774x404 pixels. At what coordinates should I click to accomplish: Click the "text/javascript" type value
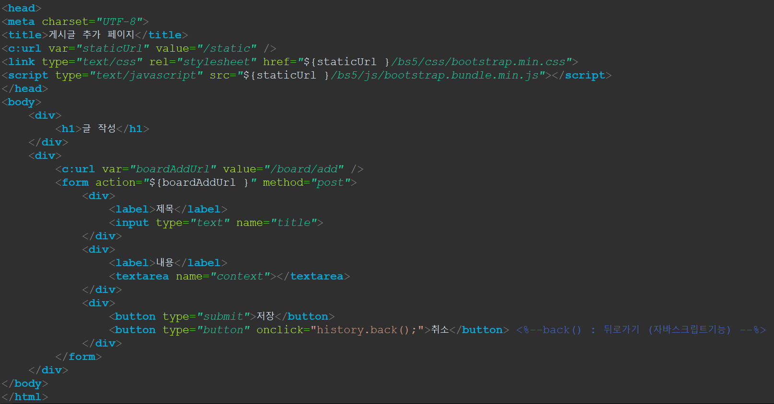[146, 75]
